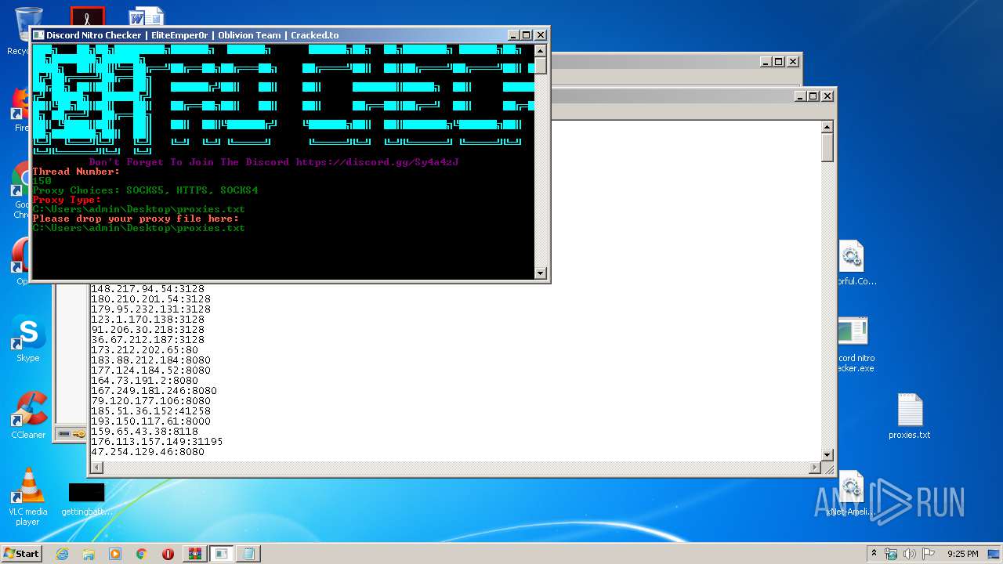
Task: Click the Notepad vertical scroll thumb
Action: pyautogui.click(x=827, y=147)
